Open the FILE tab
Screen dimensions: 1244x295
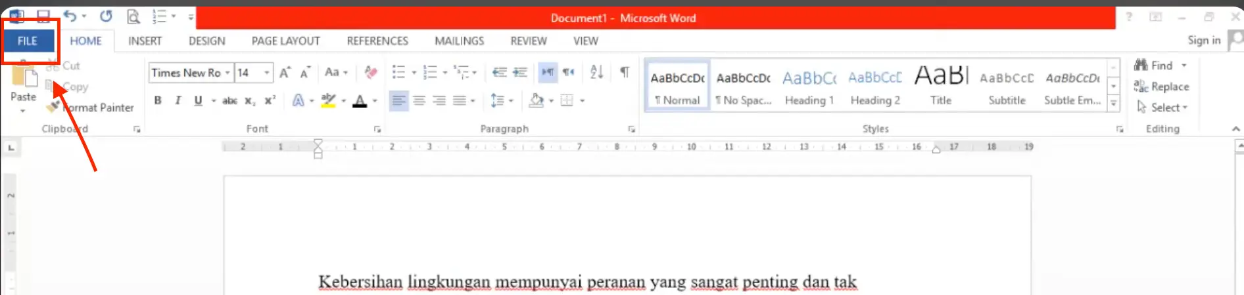pos(28,41)
